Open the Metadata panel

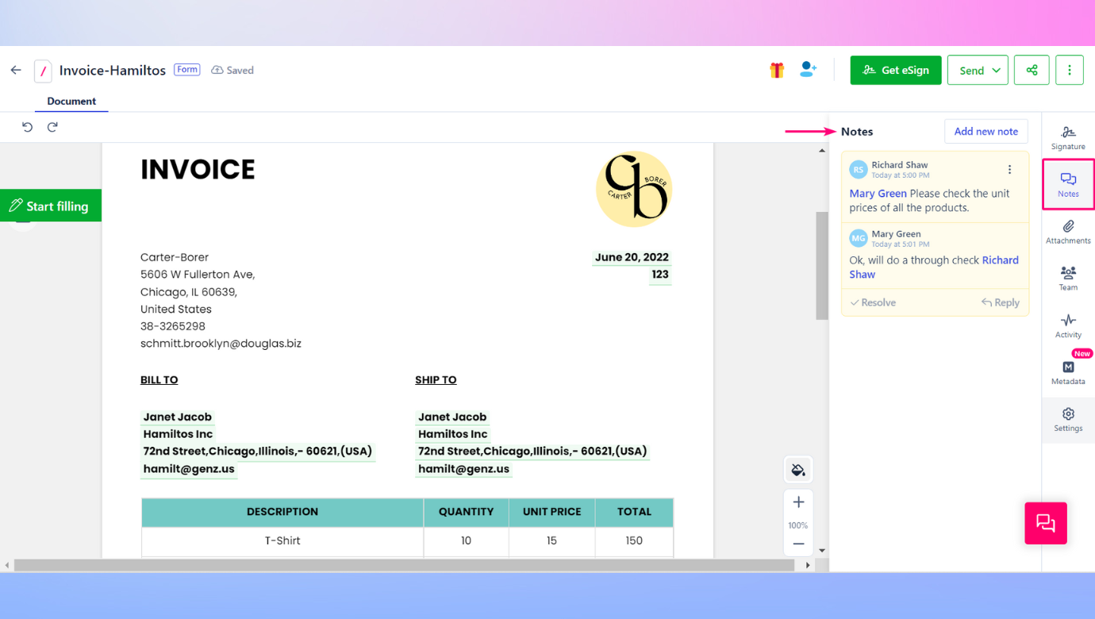[1068, 373]
